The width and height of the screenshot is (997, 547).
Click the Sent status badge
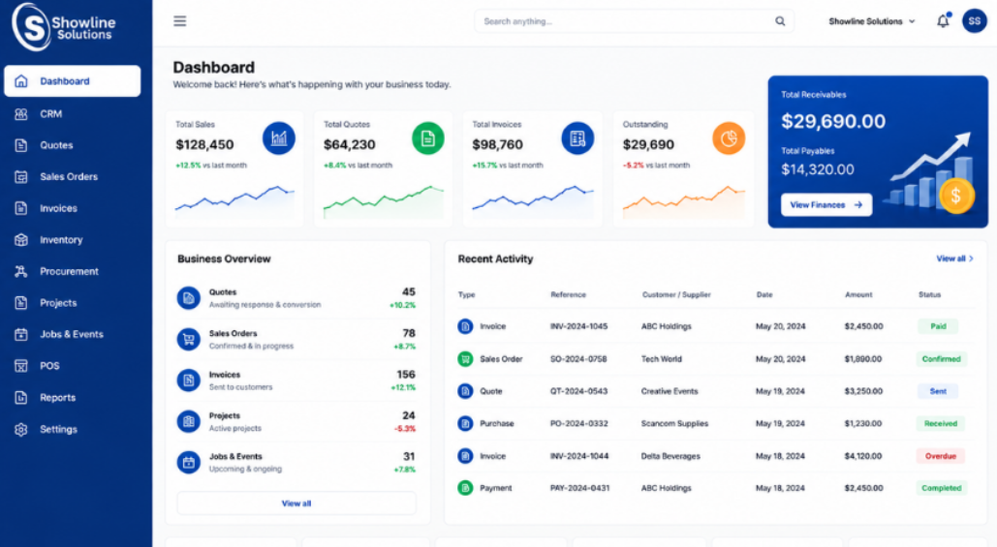(x=938, y=391)
